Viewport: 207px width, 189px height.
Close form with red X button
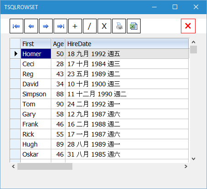point(188,26)
